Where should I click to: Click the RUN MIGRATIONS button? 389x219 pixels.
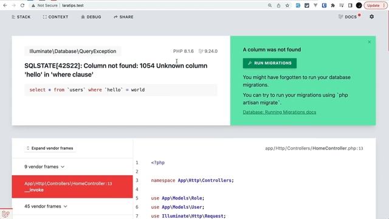click(270, 63)
